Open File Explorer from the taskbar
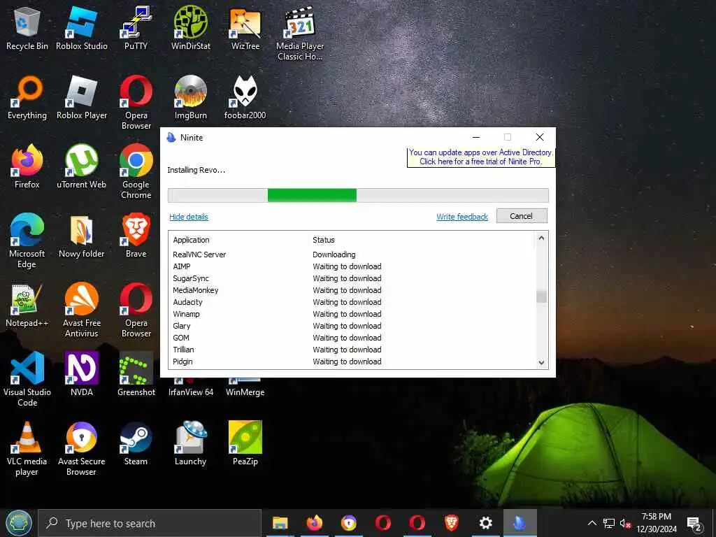The width and height of the screenshot is (716, 537). coord(280,523)
